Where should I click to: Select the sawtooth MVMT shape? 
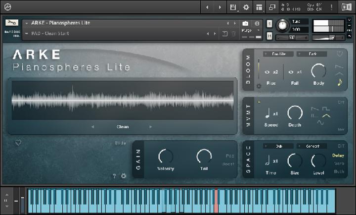point(314,108)
